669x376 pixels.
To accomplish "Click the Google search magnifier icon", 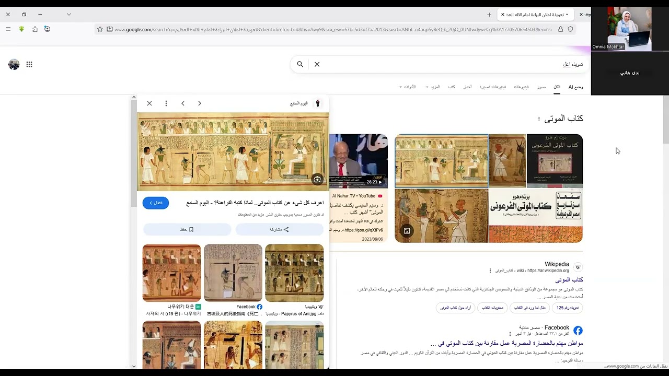I will click(x=300, y=64).
